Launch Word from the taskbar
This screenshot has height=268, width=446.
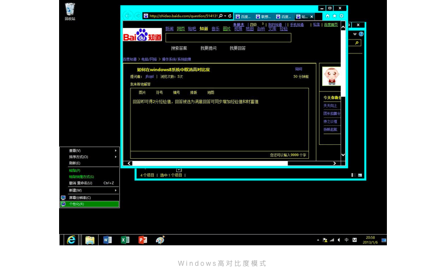(x=107, y=240)
